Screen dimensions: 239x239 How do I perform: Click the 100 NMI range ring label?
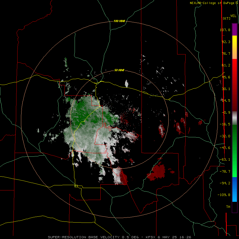point(119,21)
